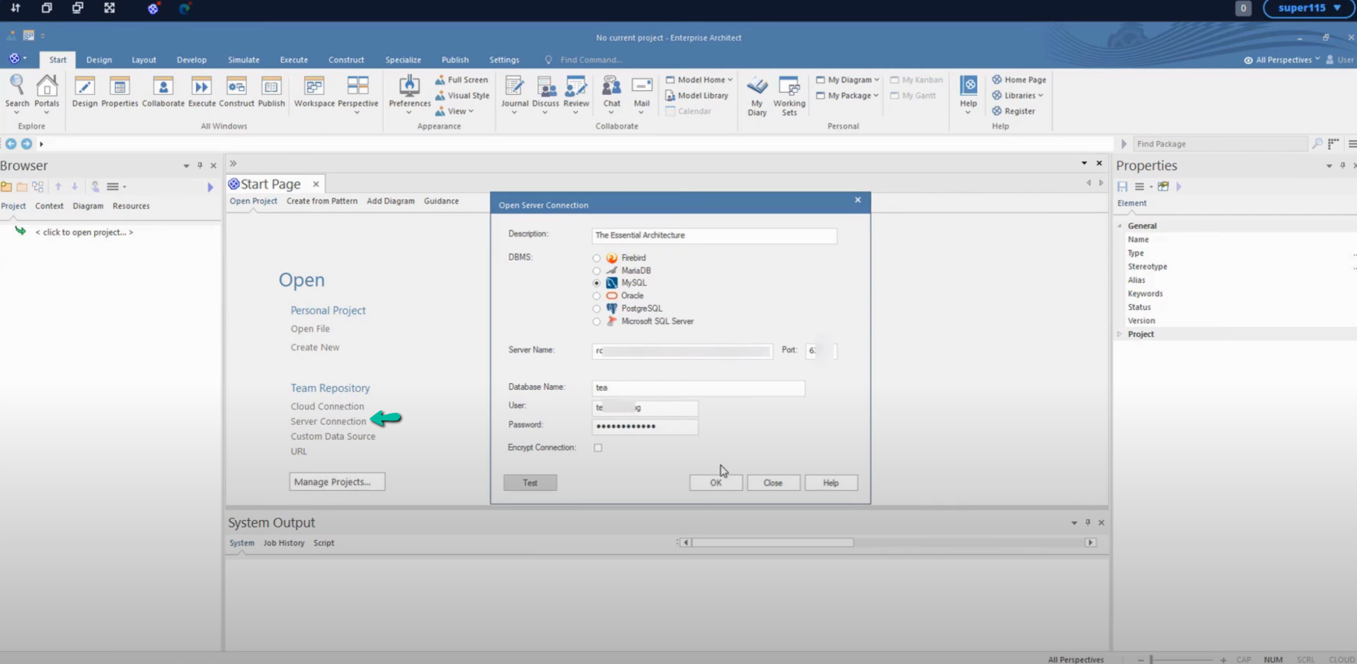This screenshot has width=1357, height=664.
Task: Expand the Libraries dropdown
Action: click(1041, 96)
